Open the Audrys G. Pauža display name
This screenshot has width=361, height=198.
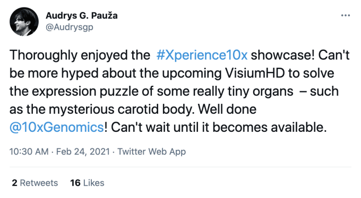82,16
